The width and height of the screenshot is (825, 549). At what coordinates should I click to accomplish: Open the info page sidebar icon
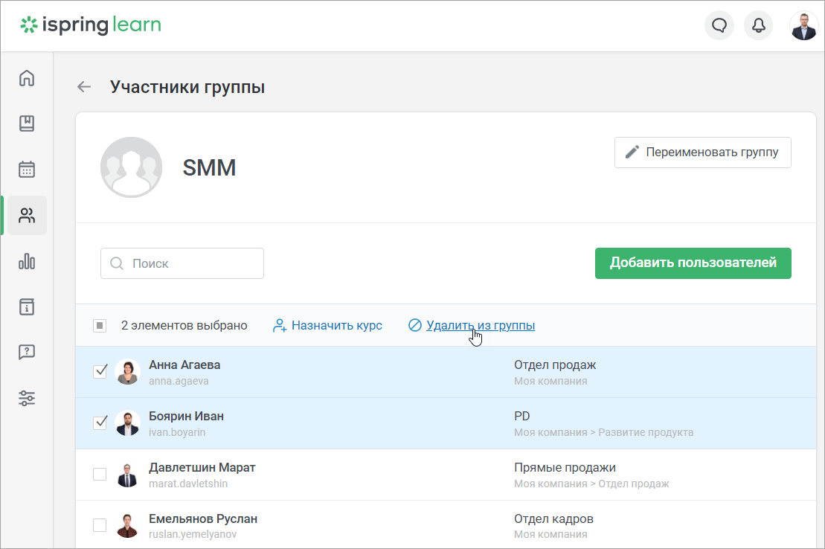27,307
